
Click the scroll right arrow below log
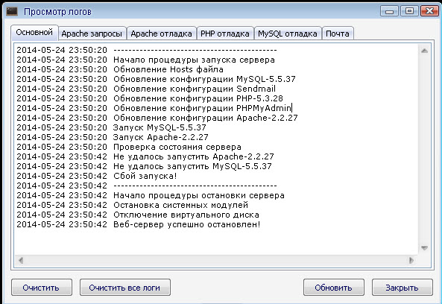tap(411, 260)
